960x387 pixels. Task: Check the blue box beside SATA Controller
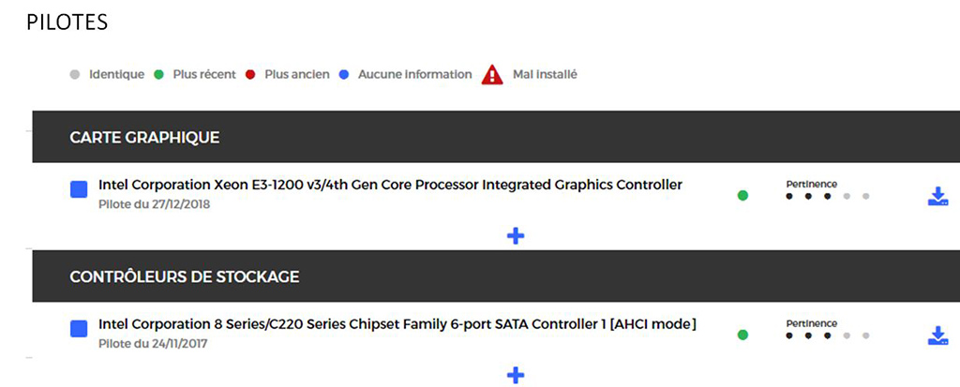click(79, 330)
